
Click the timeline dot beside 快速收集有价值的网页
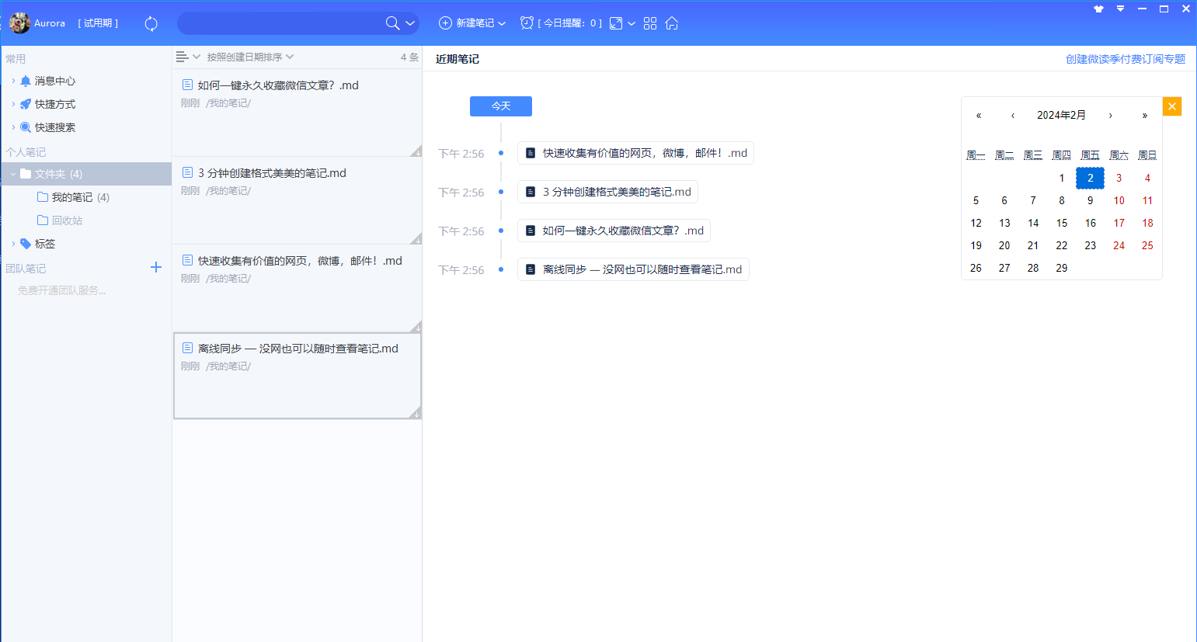point(501,153)
